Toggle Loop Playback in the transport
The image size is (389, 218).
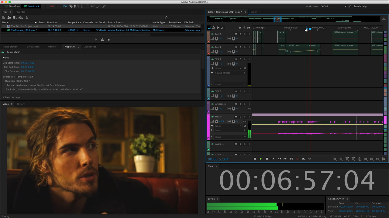[x=303, y=159]
